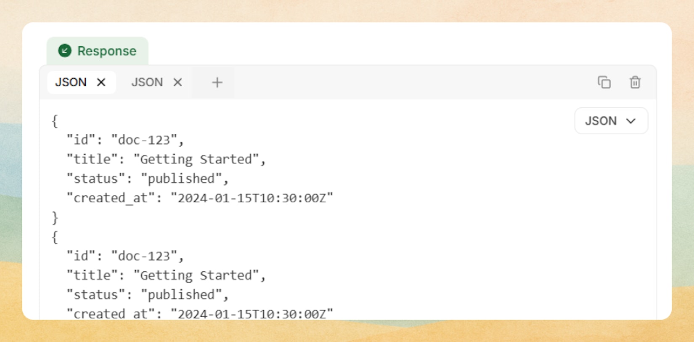
Task: Click the closing brace of the first object
Action: pos(55,218)
